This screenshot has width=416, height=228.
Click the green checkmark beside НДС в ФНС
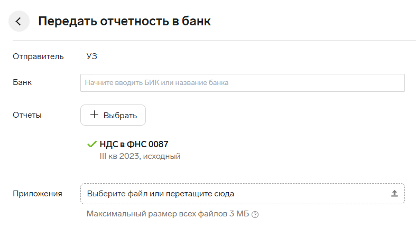92,144
